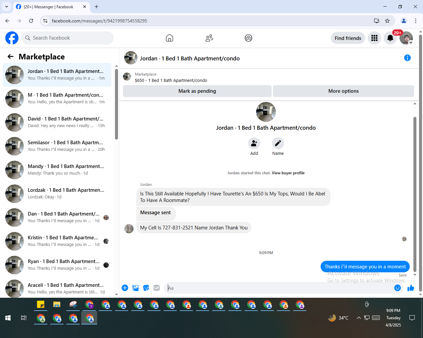Reload the page in the browser
This screenshot has height=338, width=423.
31,21
